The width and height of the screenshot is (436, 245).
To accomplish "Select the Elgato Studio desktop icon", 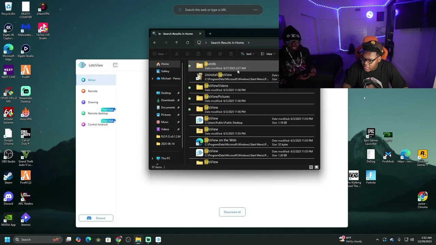I will click(26, 51).
